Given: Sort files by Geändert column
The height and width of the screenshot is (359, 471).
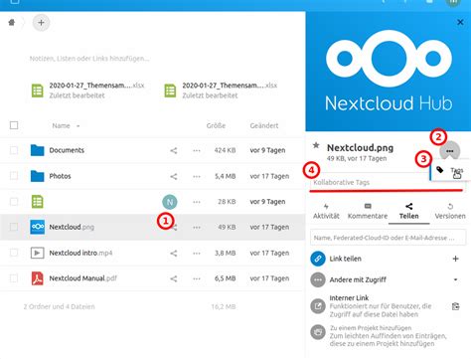Looking at the screenshot, I should [264, 125].
